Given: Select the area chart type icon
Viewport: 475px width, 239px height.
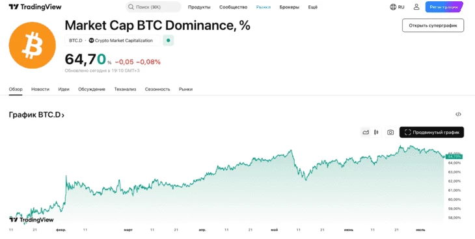Looking at the screenshot, I should (x=366, y=132).
